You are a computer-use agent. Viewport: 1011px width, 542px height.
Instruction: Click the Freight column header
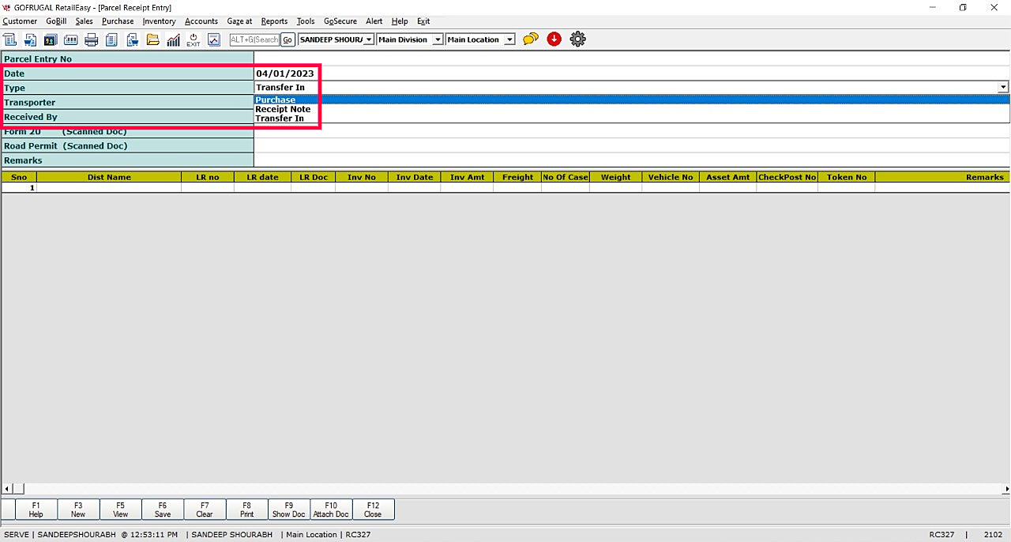(517, 177)
